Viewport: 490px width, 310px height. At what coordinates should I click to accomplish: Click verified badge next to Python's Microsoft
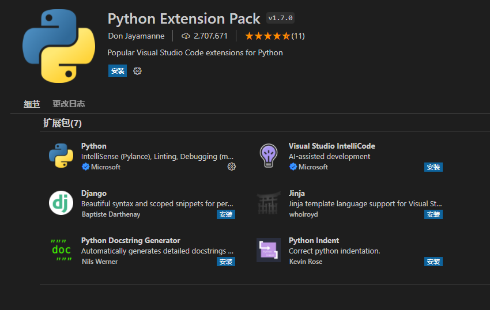(x=85, y=167)
